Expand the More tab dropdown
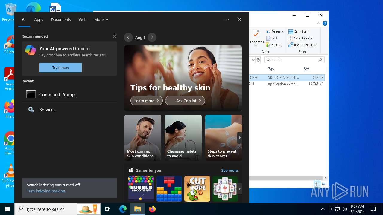Image resolution: width=383 pixels, height=215 pixels. tap(101, 19)
